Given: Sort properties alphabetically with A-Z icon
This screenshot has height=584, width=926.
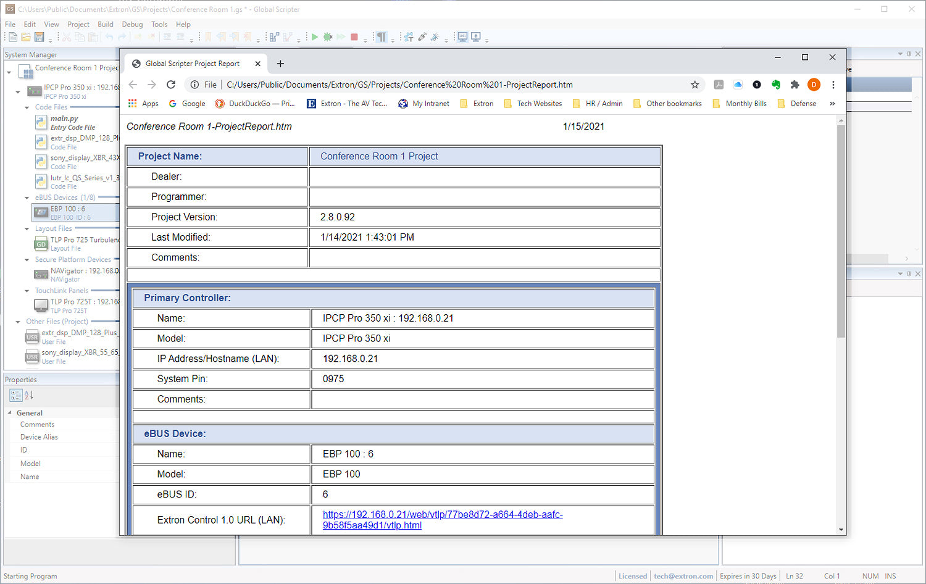Looking at the screenshot, I should pos(29,395).
